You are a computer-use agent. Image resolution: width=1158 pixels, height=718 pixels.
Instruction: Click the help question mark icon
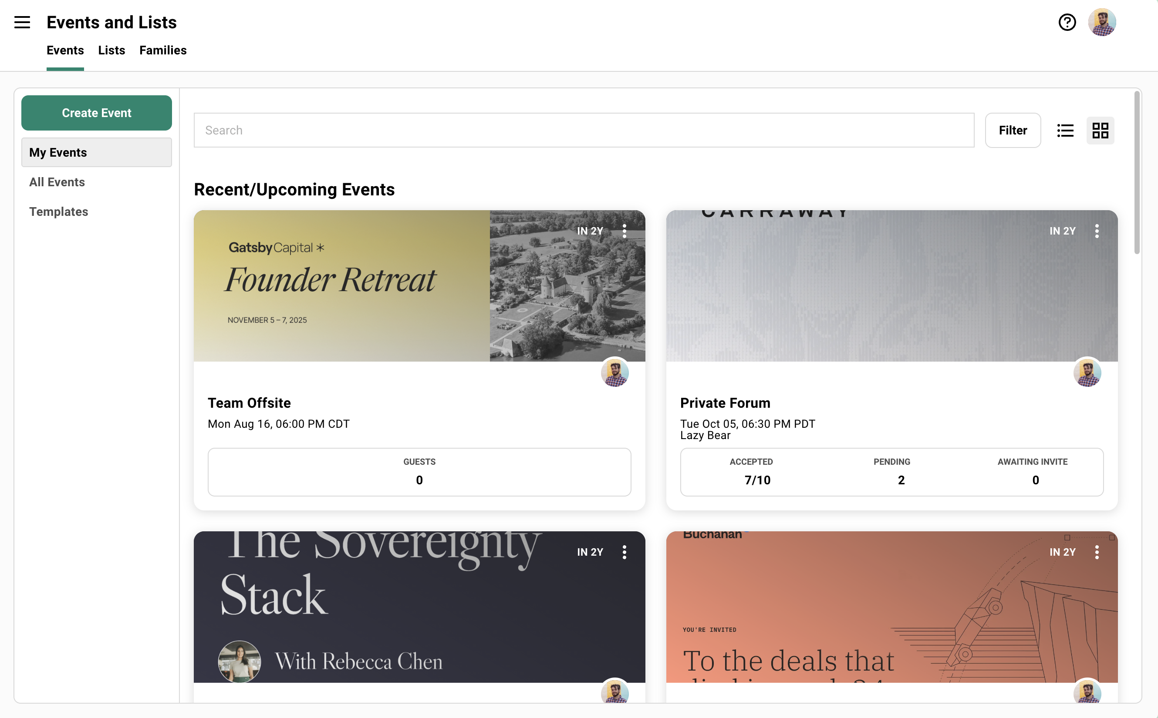[1067, 22]
